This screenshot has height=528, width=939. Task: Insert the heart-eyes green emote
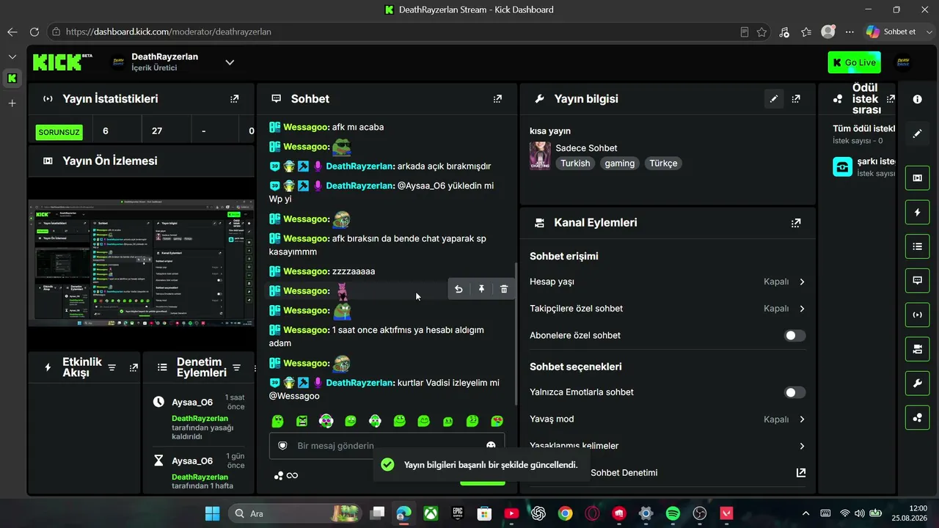point(497,421)
